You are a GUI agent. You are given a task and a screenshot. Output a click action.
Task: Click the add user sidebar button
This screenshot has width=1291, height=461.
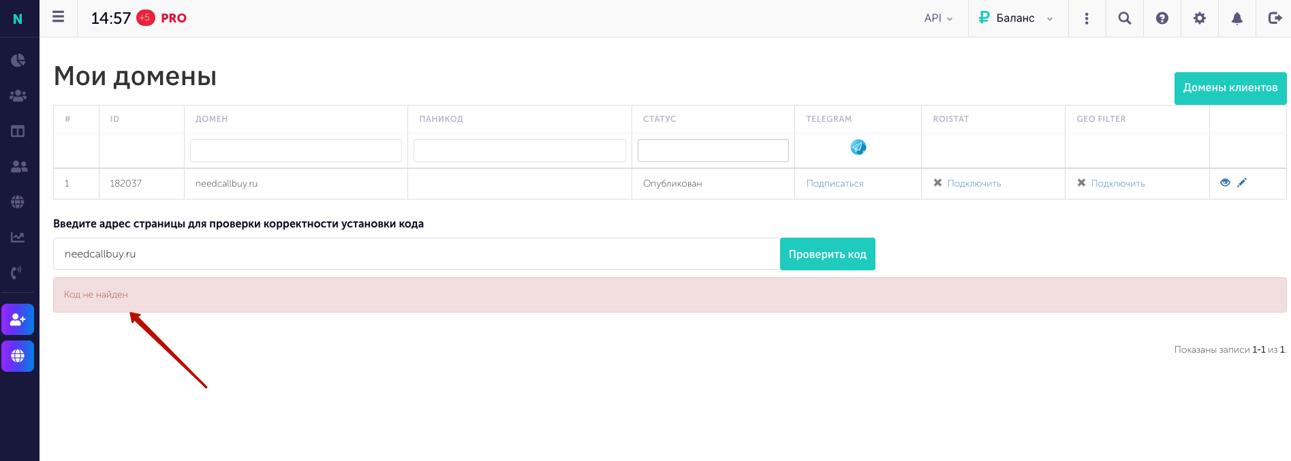[x=18, y=319]
